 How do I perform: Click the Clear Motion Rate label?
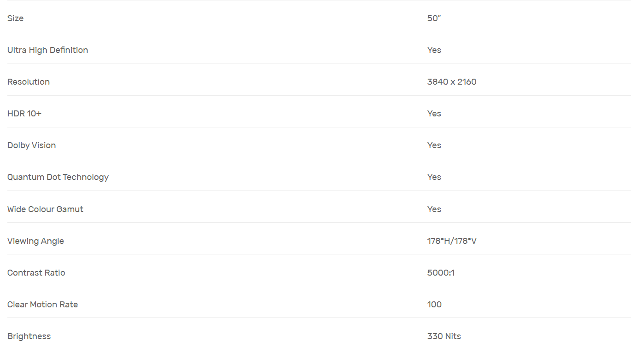[x=42, y=305]
